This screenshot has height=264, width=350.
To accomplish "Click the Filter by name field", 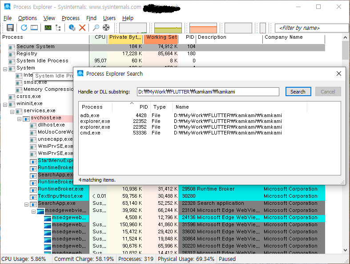I will point(312,28).
